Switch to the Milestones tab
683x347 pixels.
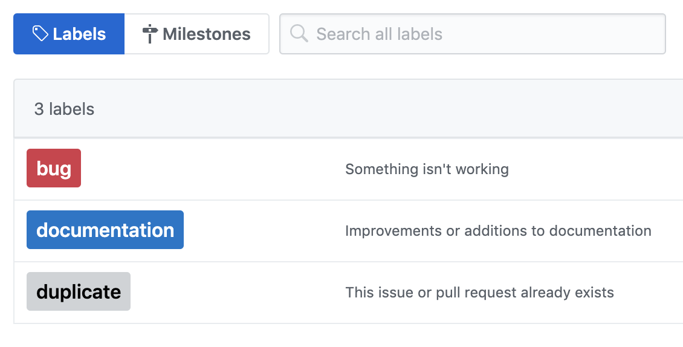[x=196, y=34]
